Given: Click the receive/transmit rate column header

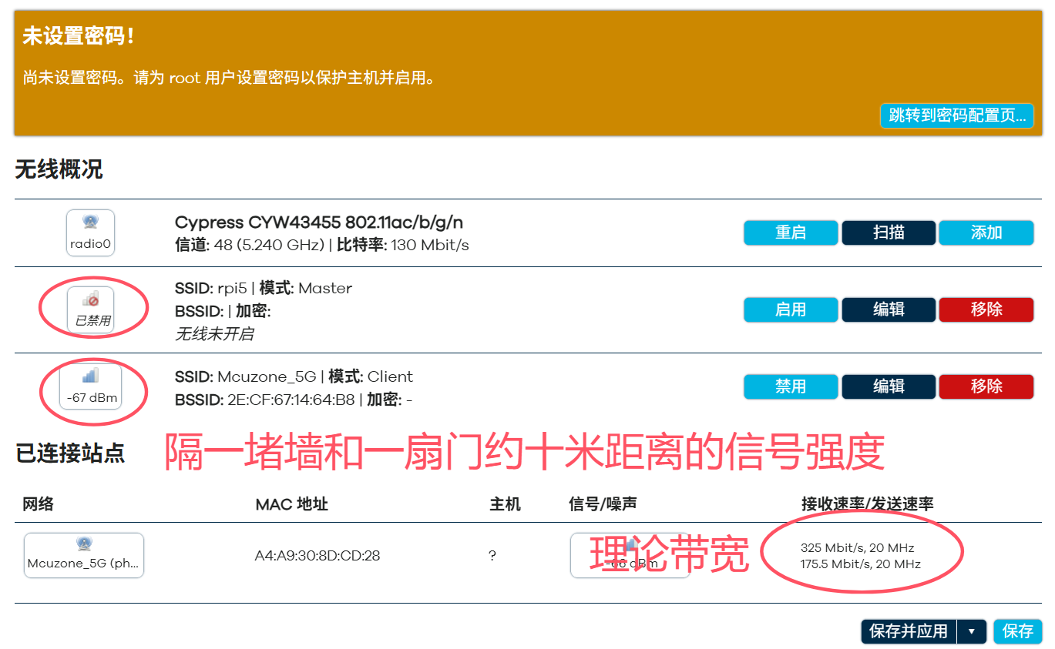Looking at the screenshot, I should point(867,504).
